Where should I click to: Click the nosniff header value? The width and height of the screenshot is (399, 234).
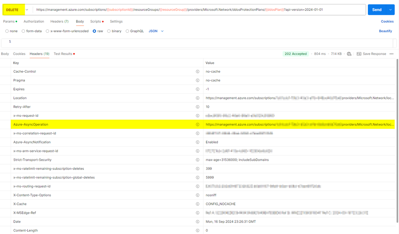point(211,195)
